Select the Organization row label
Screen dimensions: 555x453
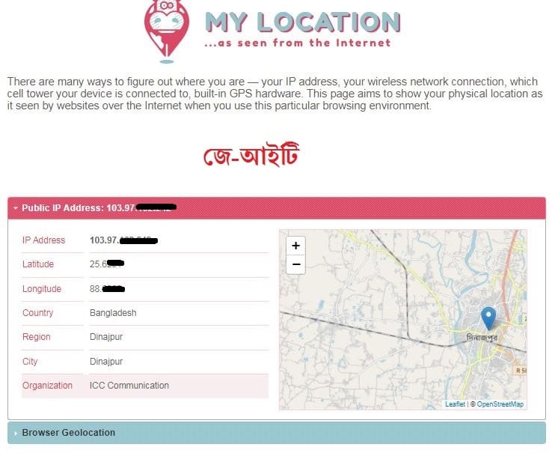(47, 386)
